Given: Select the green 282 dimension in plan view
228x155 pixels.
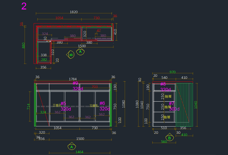Looking at the screenshot, I should (x=44, y=60).
